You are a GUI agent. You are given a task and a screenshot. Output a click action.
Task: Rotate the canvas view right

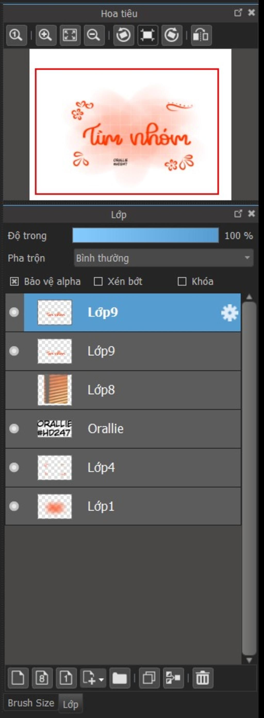click(171, 35)
